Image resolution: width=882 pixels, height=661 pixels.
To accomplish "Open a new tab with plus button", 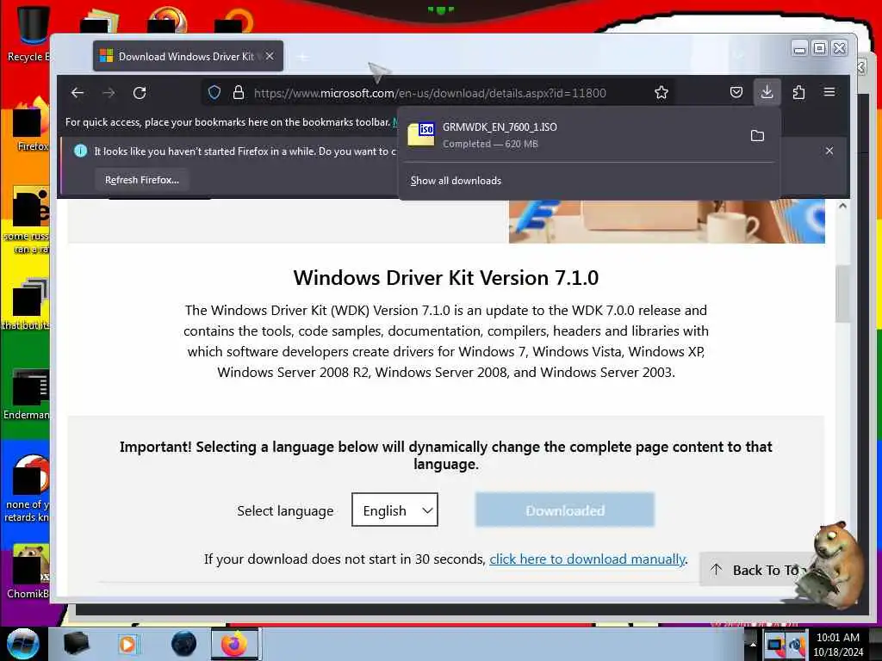I will point(302,57).
